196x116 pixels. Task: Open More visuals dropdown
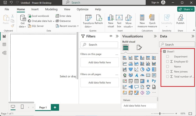coord(128,21)
